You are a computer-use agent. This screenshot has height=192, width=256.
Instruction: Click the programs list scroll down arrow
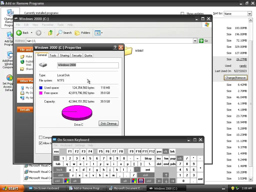click(x=250, y=179)
